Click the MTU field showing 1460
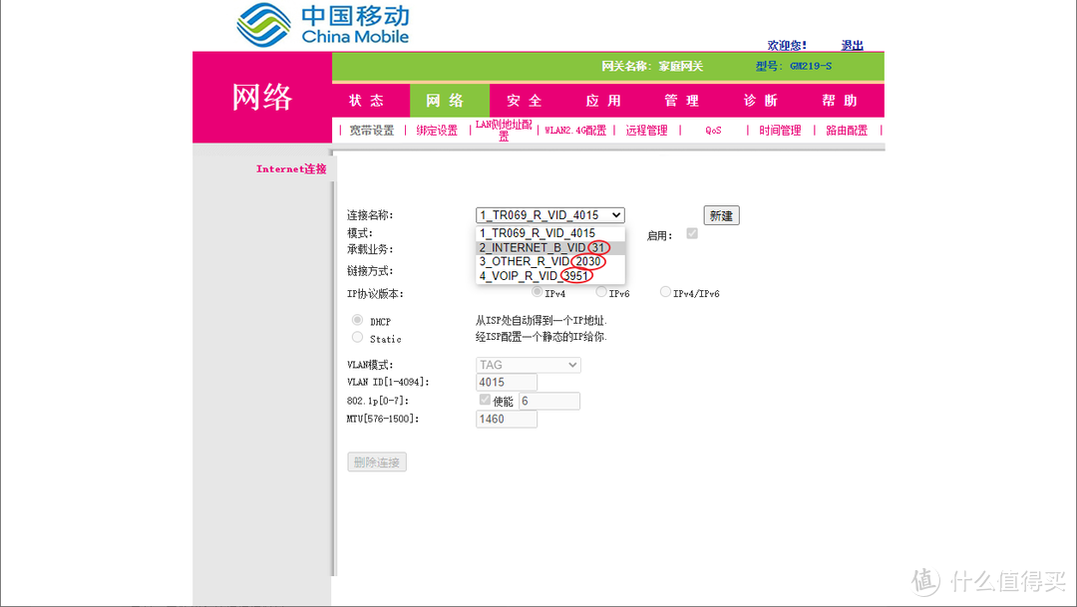Image resolution: width=1077 pixels, height=607 pixels. 507,419
